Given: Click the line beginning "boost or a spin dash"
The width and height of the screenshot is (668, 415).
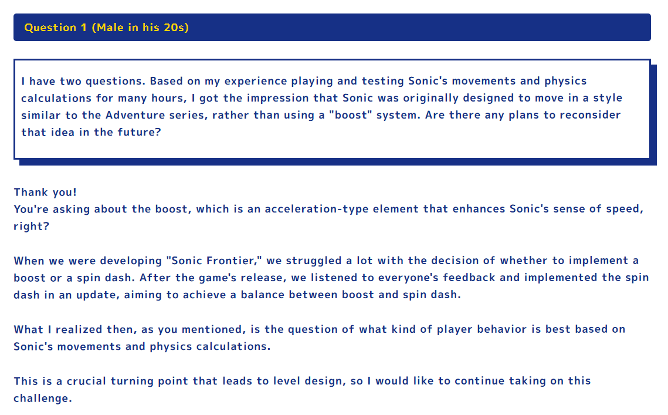Looking at the screenshot, I should point(331,278).
